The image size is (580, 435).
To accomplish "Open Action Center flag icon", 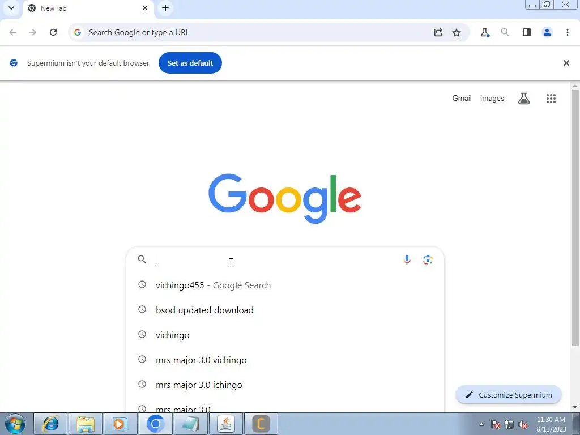I will click(496, 424).
